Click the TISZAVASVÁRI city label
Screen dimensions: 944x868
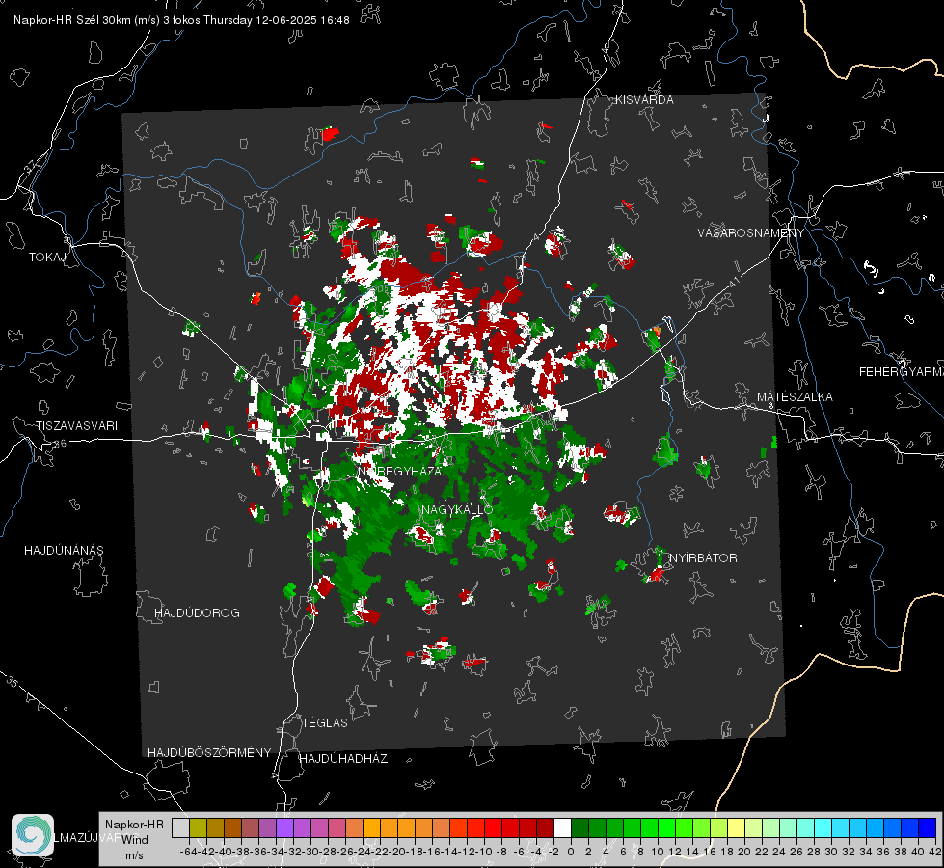(76, 426)
